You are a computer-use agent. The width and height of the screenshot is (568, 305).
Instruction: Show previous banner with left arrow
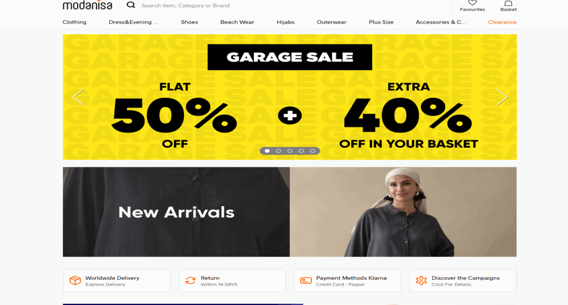[x=78, y=97]
